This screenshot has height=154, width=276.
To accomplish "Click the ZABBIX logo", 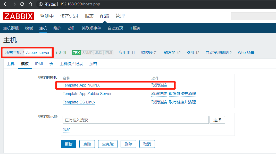I will point(18,16).
